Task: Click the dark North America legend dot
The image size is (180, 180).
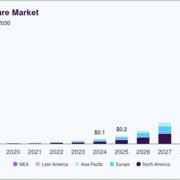Action: coord(138,164)
